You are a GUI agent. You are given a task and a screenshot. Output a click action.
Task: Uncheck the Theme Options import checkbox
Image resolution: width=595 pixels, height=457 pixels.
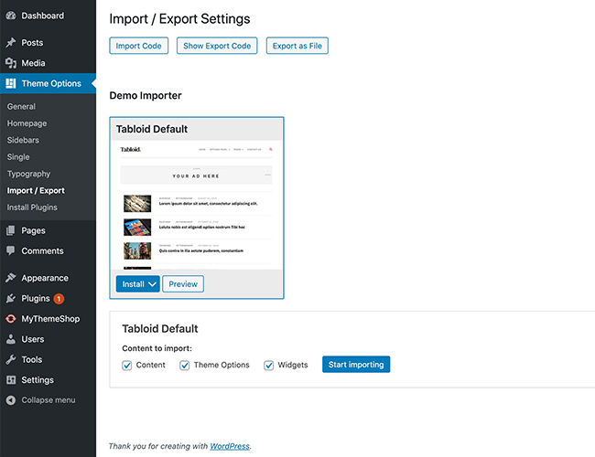184,366
